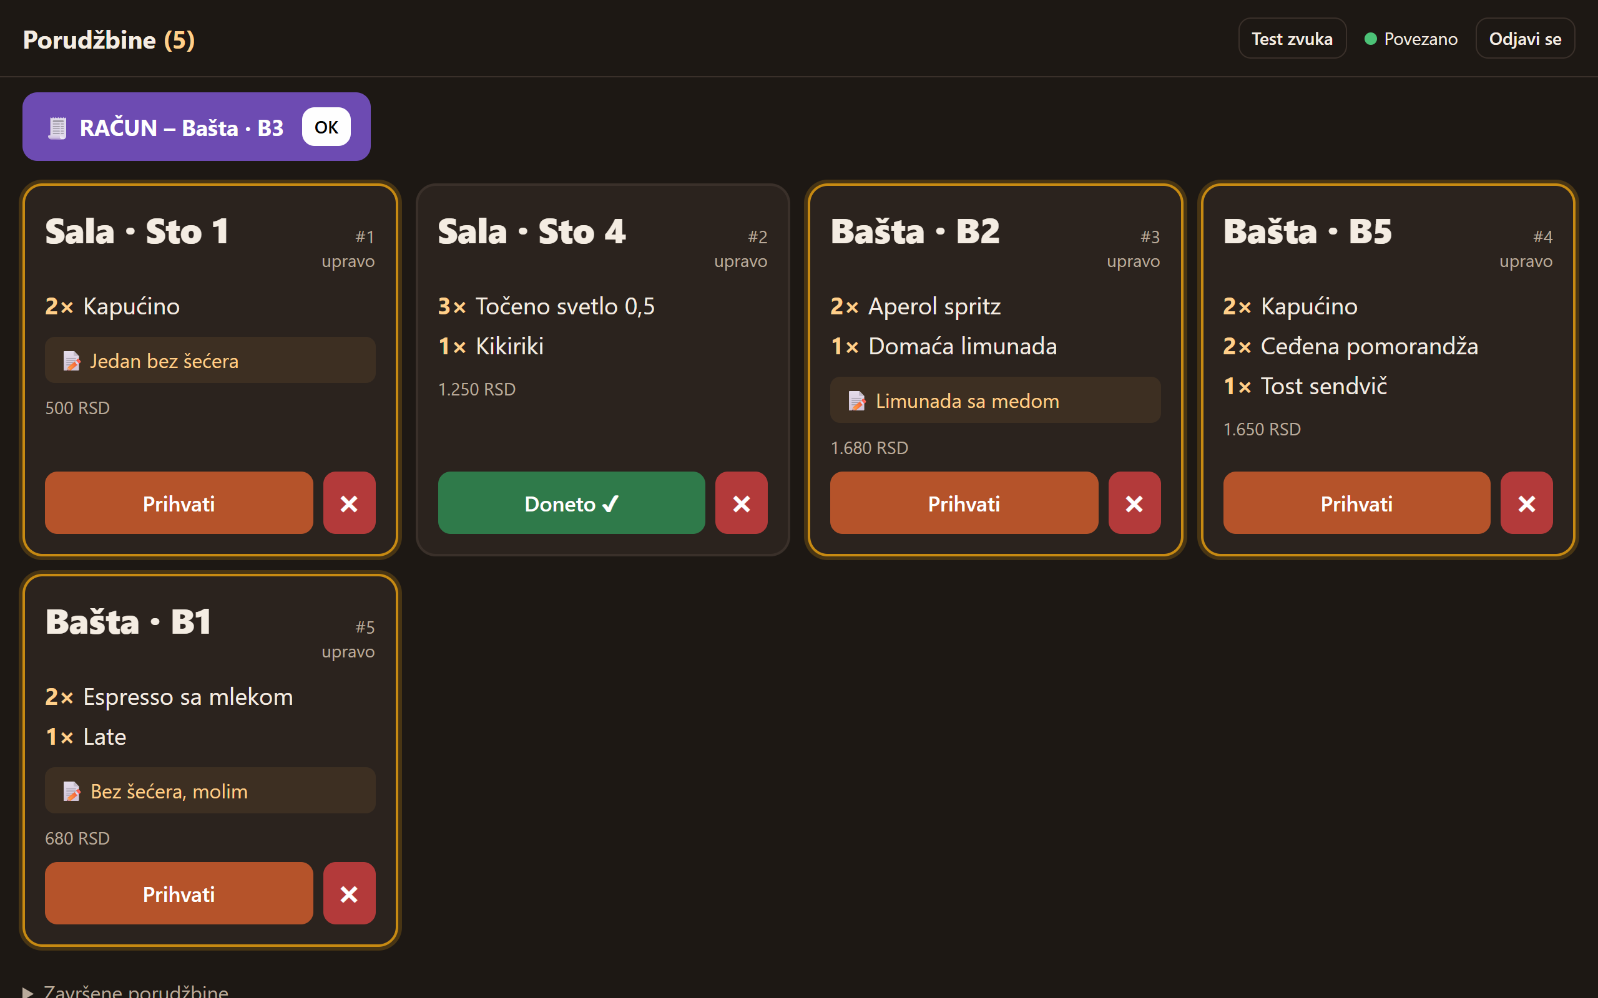The width and height of the screenshot is (1598, 998).
Task: Reject the Bašta B5 order
Action: tap(1526, 503)
